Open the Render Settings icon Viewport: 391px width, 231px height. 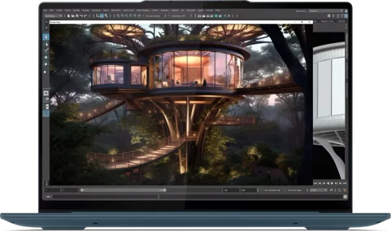point(212,16)
